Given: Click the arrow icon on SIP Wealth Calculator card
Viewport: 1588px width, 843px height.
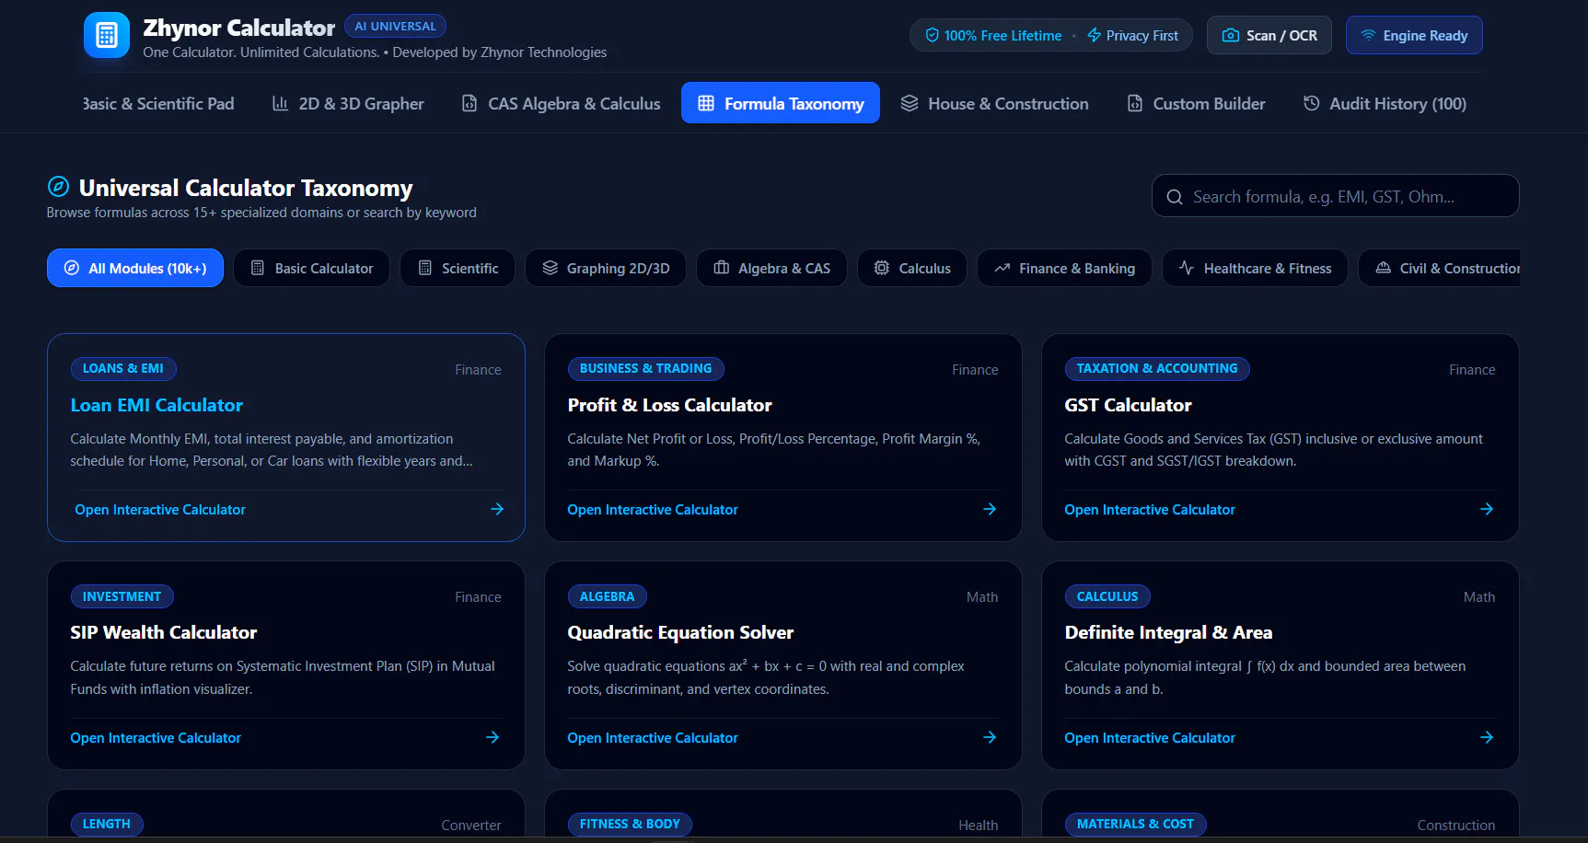Looking at the screenshot, I should pos(493,737).
